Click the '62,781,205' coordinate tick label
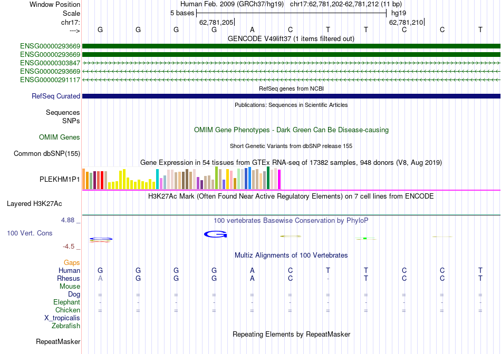 (x=216, y=22)
